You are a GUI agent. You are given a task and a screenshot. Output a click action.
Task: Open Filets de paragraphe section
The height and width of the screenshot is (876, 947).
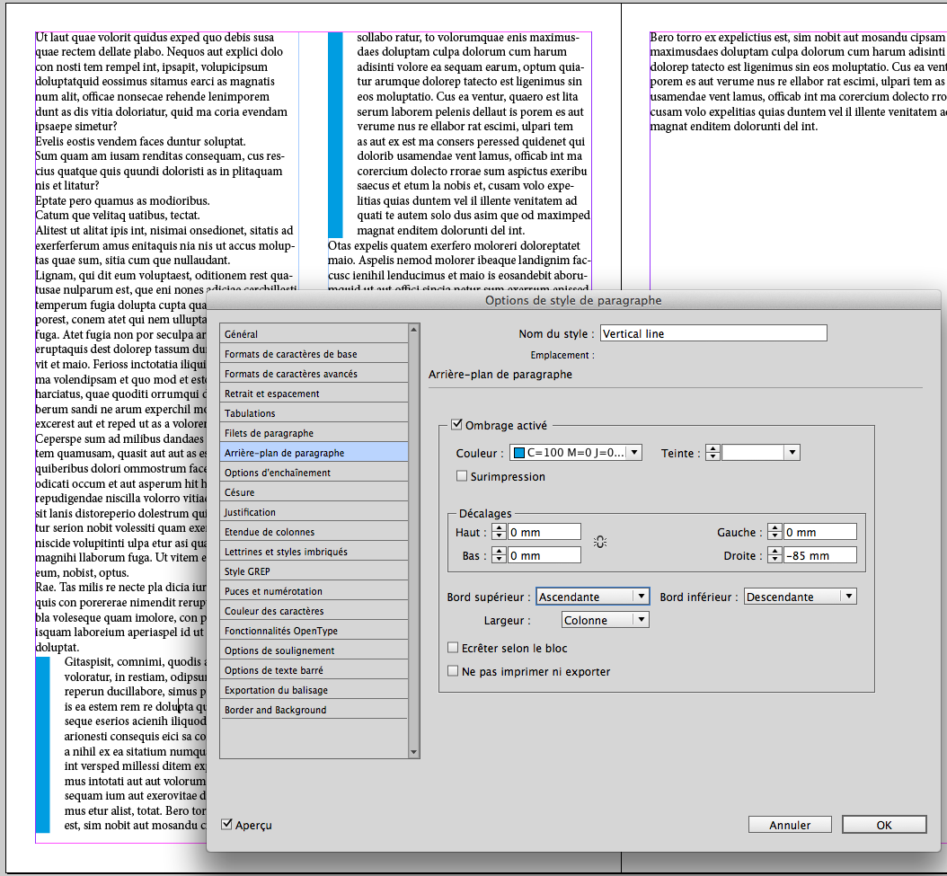[x=314, y=433]
